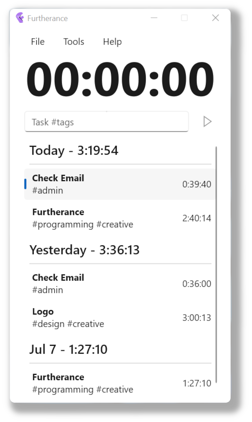Click the Today - 3:19:54 header
252x422 pixels.
(74, 150)
